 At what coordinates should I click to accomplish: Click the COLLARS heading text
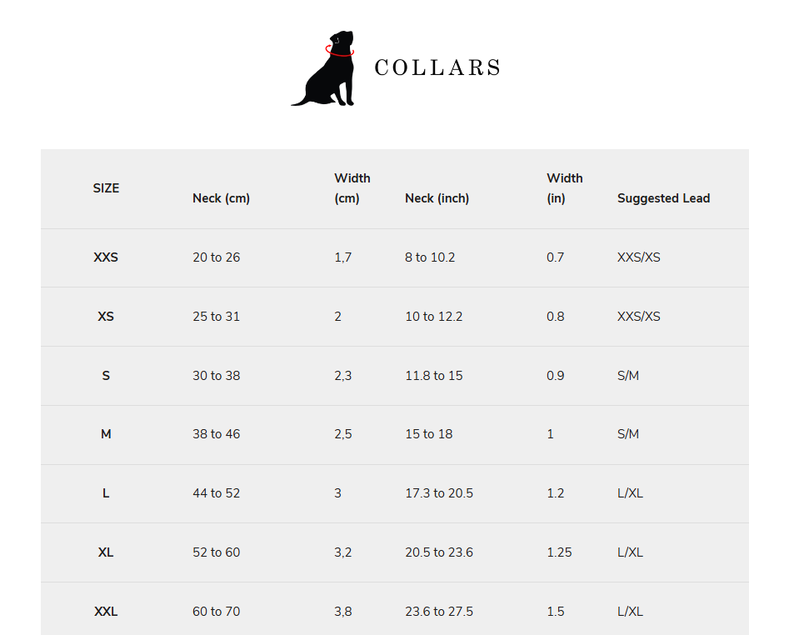pos(437,68)
